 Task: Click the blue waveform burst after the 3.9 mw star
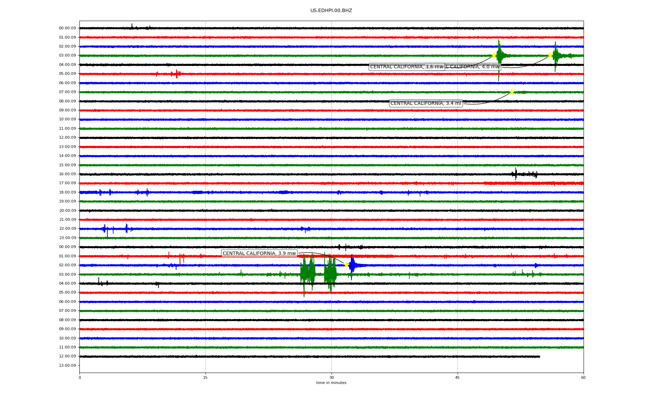click(x=352, y=265)
